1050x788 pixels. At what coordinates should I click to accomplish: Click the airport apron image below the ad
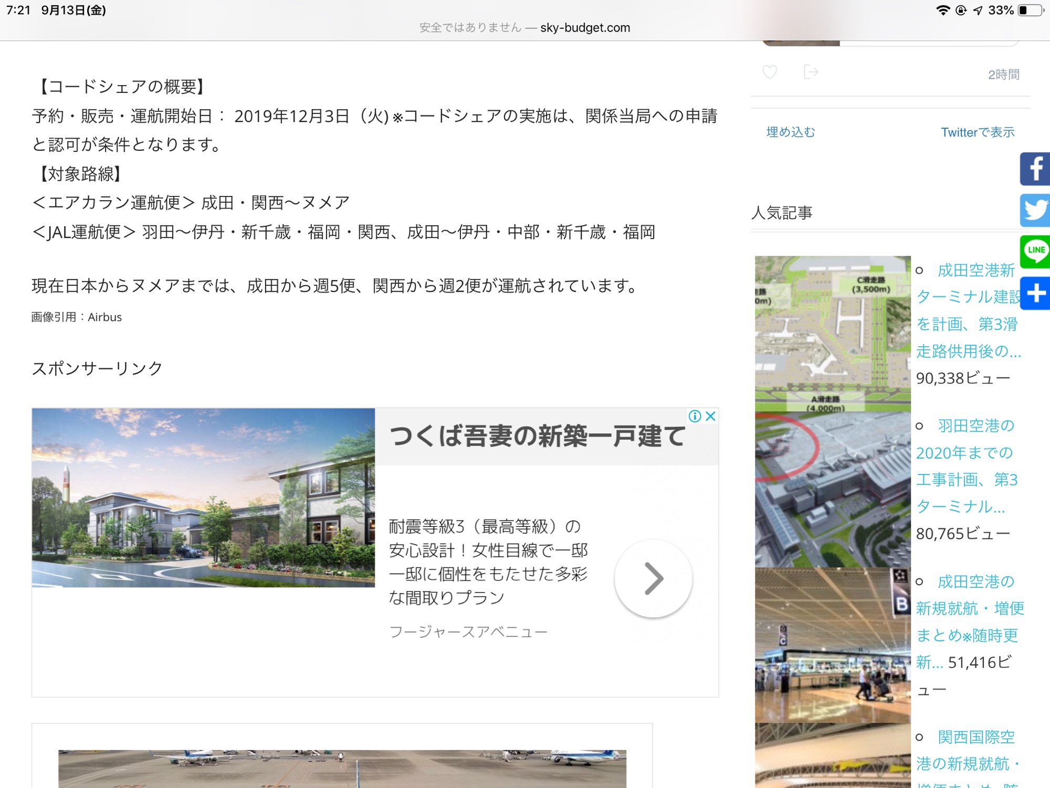tap(342, 768)
